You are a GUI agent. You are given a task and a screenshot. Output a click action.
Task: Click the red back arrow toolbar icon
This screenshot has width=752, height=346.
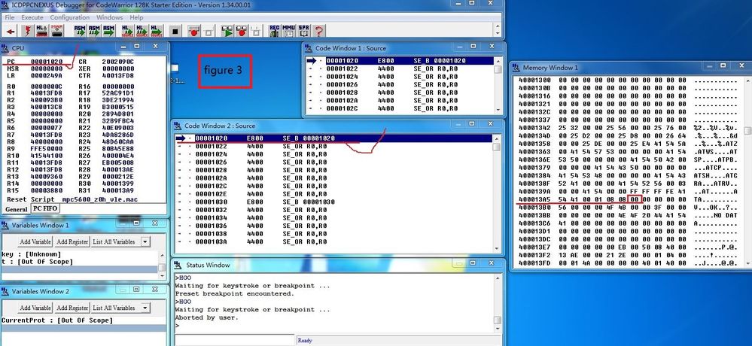(11, 31)
